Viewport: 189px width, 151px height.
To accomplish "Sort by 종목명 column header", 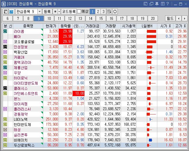I will [x=28, y=26].
